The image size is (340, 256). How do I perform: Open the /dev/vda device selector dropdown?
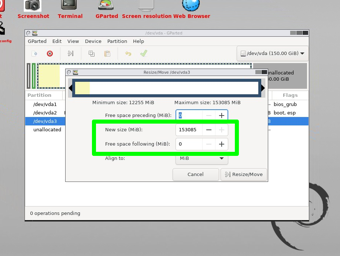[273, 53]
